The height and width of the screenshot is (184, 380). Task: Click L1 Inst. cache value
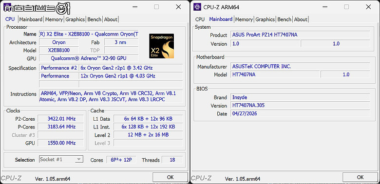(x=148, y=127)
